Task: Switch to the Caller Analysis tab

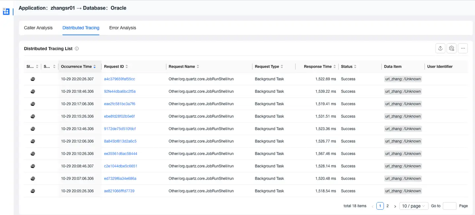Action: (x=38, y=28)
